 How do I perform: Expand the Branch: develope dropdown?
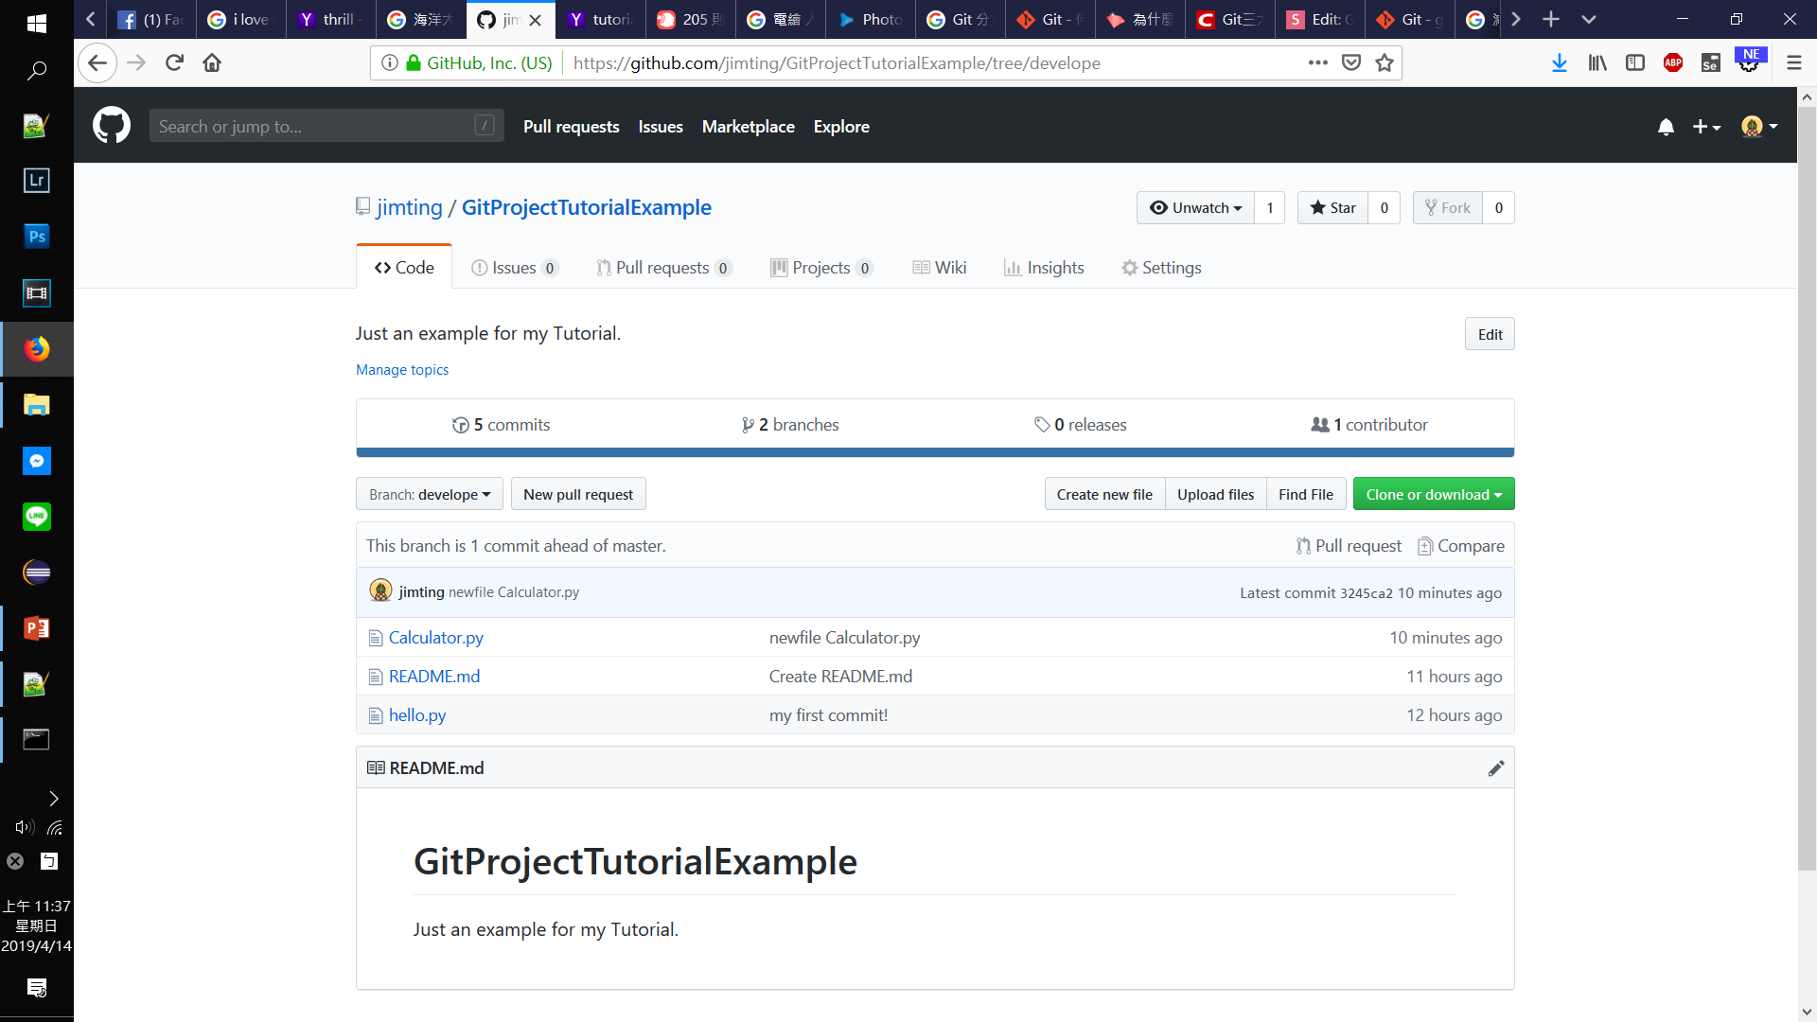430,494
